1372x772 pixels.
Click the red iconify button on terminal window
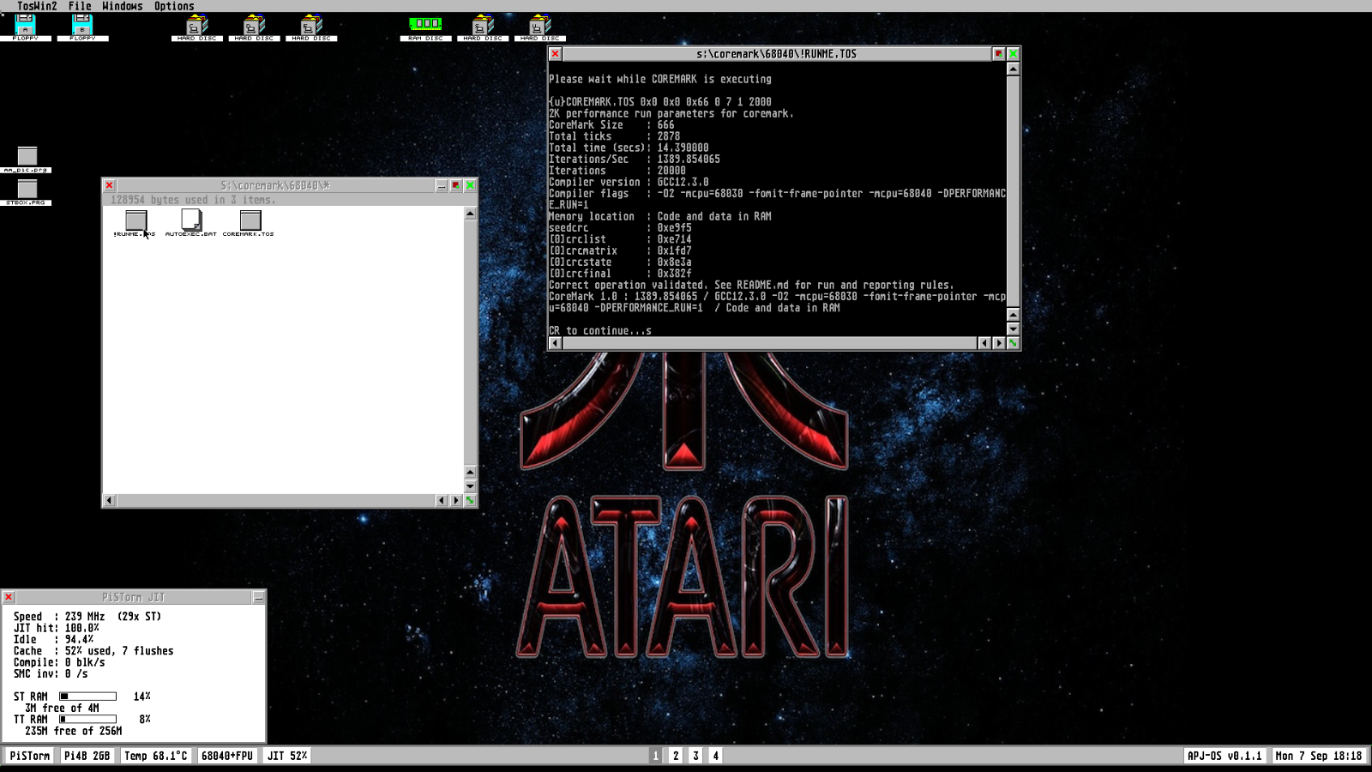pos(998,54)
